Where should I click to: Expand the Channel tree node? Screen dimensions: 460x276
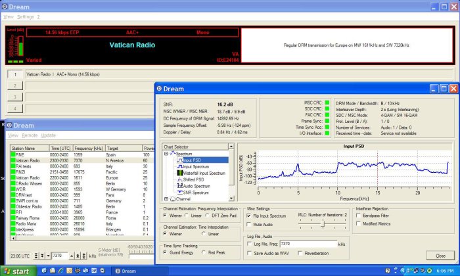coord(166,199)
